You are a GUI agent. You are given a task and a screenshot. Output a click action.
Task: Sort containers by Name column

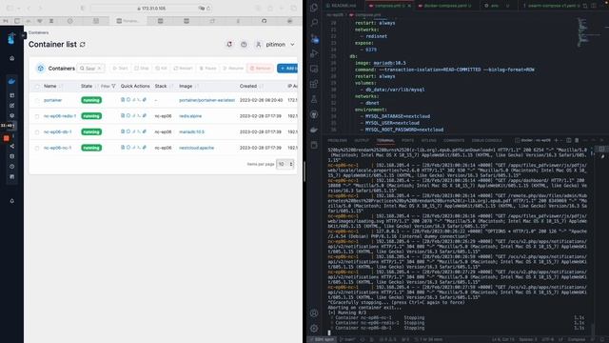click(53, 86)
